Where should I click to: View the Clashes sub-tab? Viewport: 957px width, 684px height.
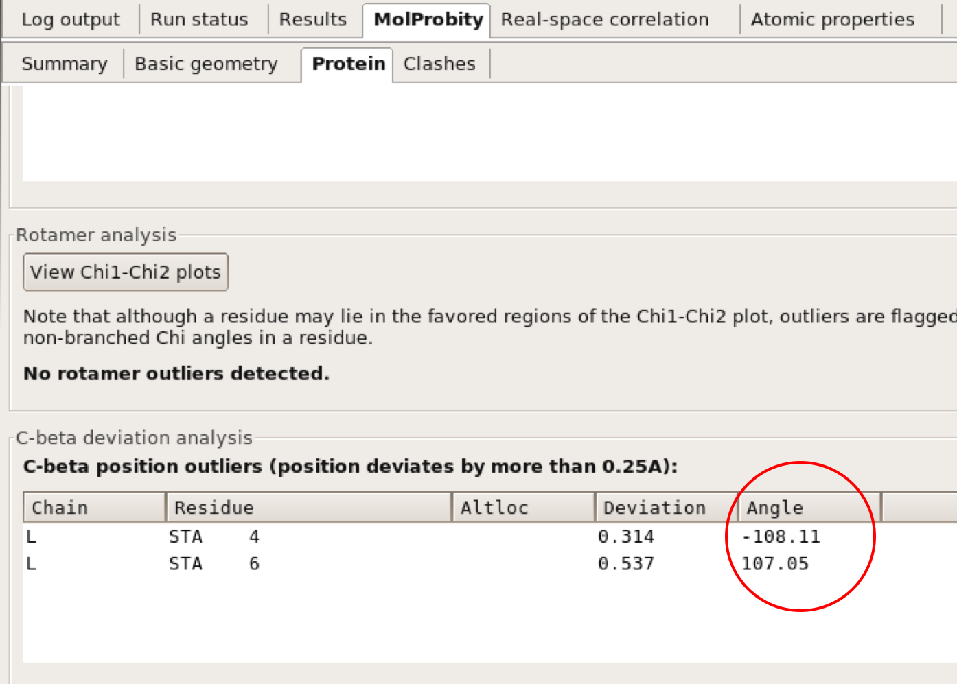439,64
